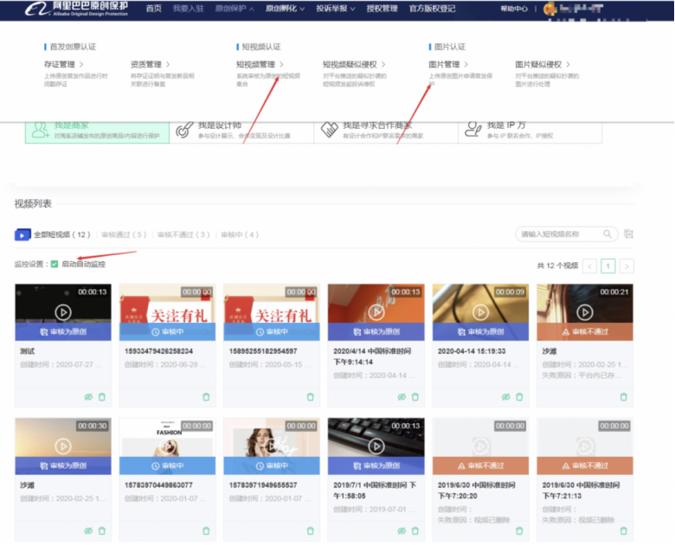Image resolution: width=675 pixels, height=545 pixels.
Task: Expand the 原创保护 dropdown menu
Action: pos(235,9)
